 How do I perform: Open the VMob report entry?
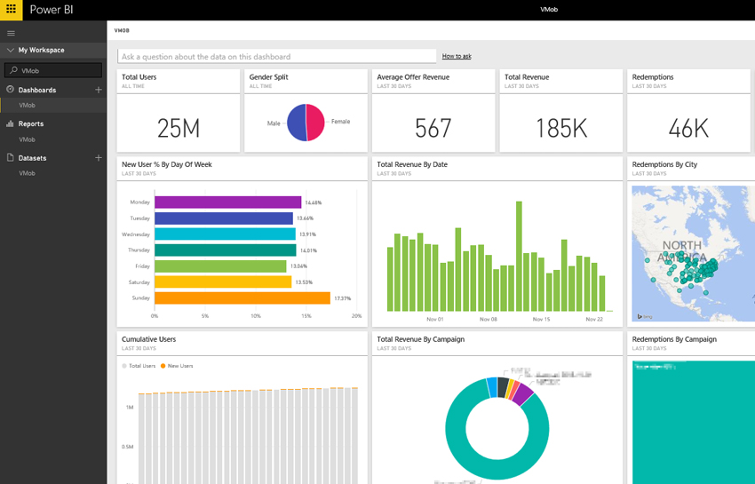pyautogui.click(x=27, y=139)
